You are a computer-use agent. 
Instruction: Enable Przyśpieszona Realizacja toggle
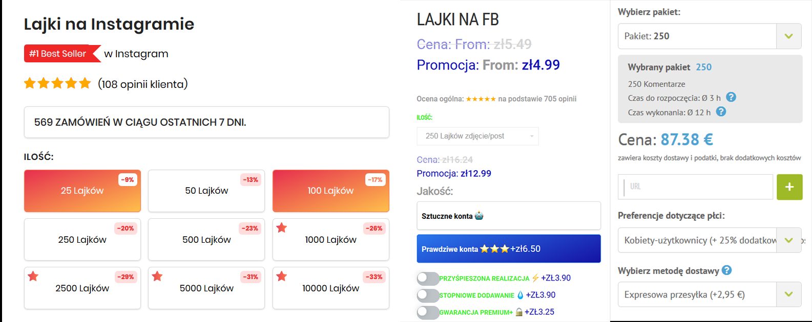tap(428, 279)
